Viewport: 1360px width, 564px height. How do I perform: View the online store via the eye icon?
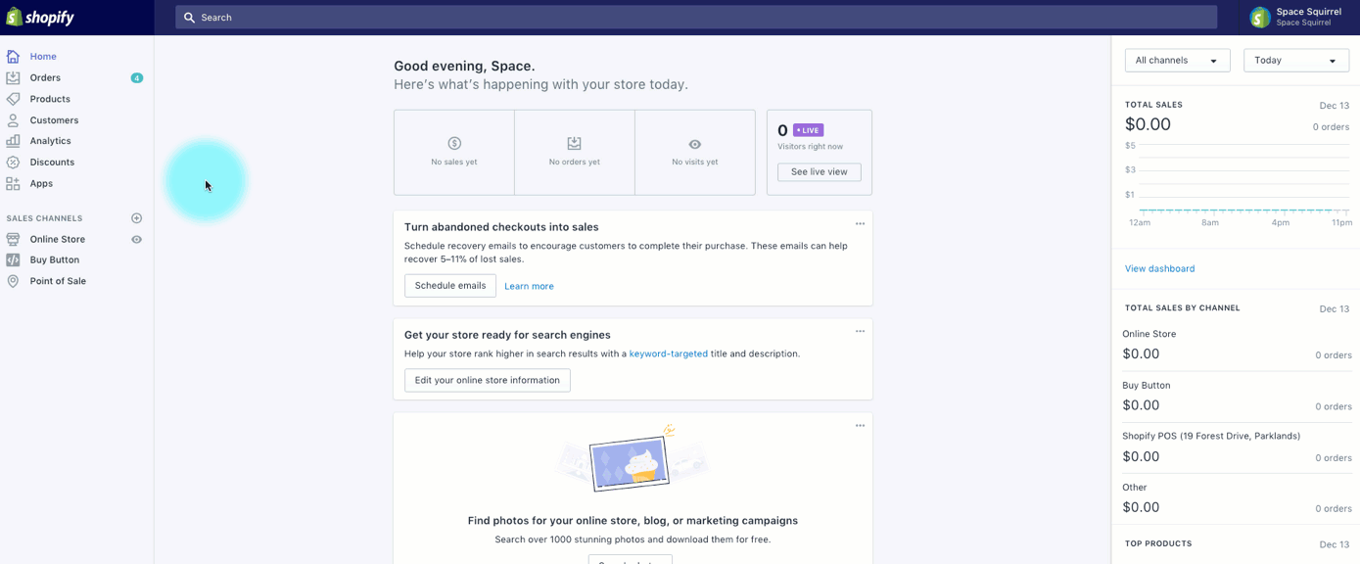pyautogui.click(x=137, y=240)
